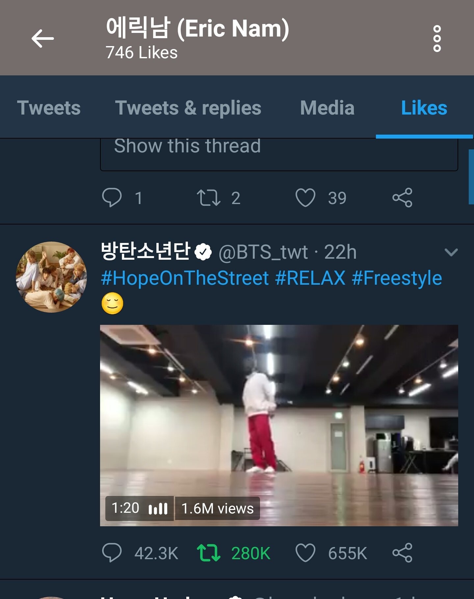Expand the BTS_twt tweet options chevron
Screen dimensions: 474x599
[451, 252]
